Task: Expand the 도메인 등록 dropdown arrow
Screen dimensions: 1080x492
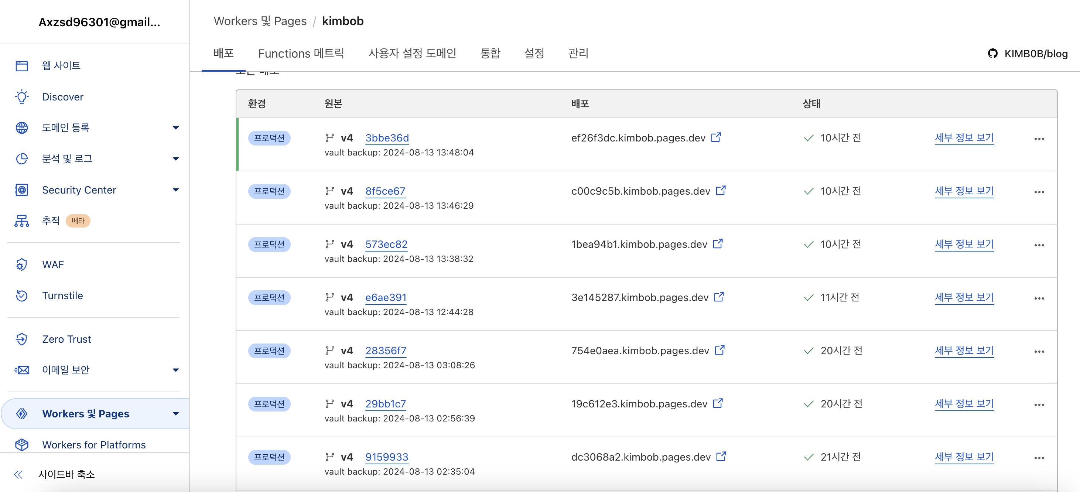Action: tap(176, 127)
